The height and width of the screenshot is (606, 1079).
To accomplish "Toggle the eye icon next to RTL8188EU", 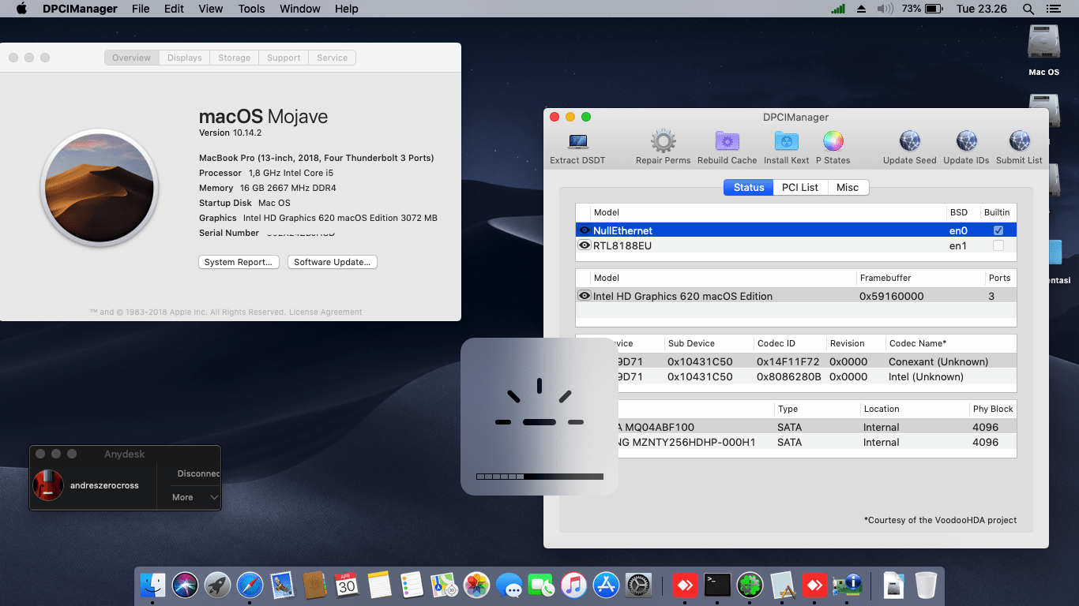I will coord(584,245).
